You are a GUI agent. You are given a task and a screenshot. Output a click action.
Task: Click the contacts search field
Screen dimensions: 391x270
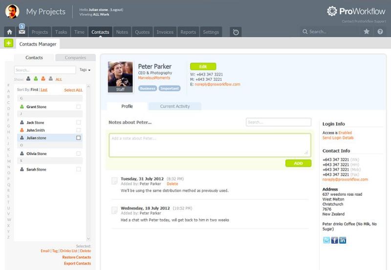pos(45,70)
